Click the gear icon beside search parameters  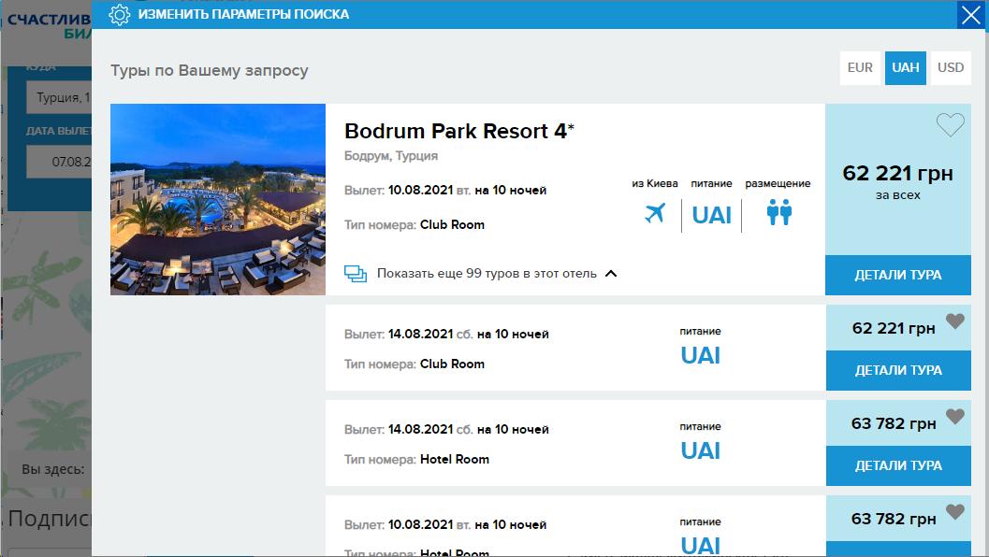click(119, 15)
